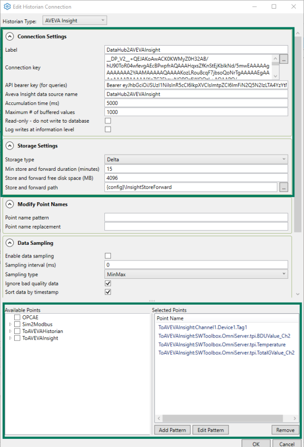Uncheck Ignore bad quality data
The width and height of the screenshot is (304, 447).
pyautogui.click(x=108, y=283)
